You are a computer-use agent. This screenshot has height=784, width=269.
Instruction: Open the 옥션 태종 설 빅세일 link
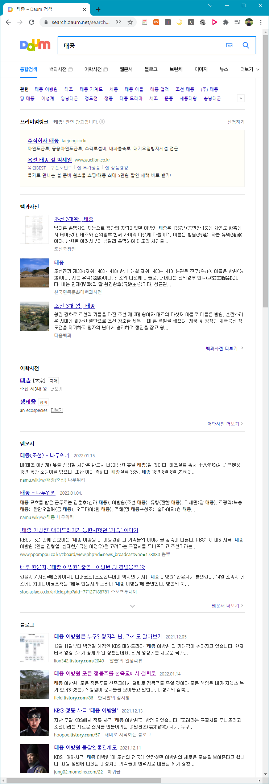point(50,160)
